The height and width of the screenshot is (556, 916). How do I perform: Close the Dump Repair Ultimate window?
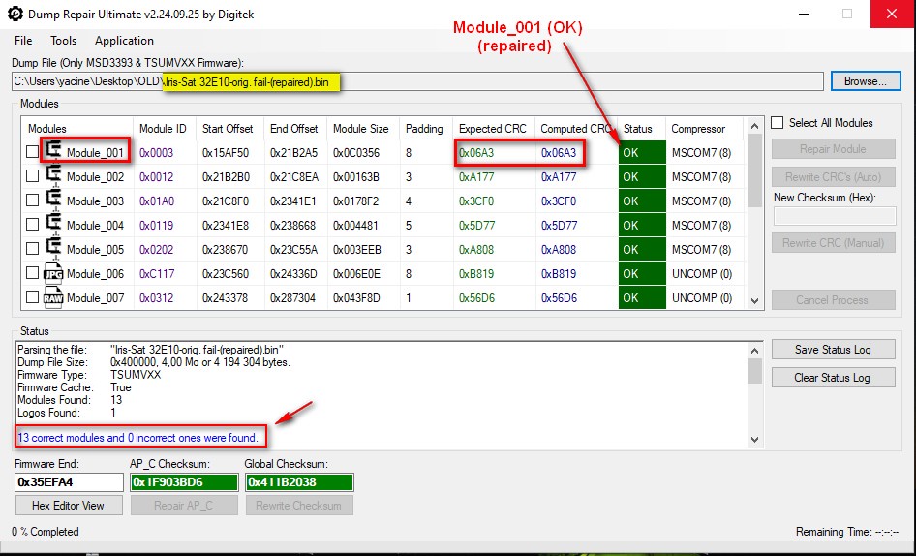coord(892,14)
